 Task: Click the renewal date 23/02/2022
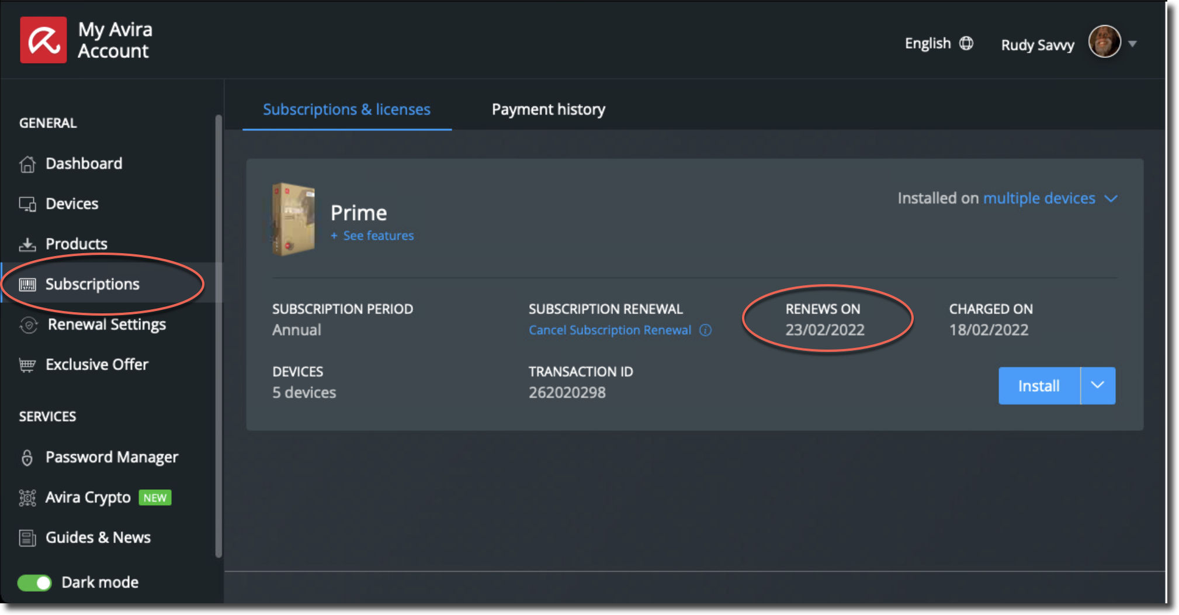pos(824,330)
